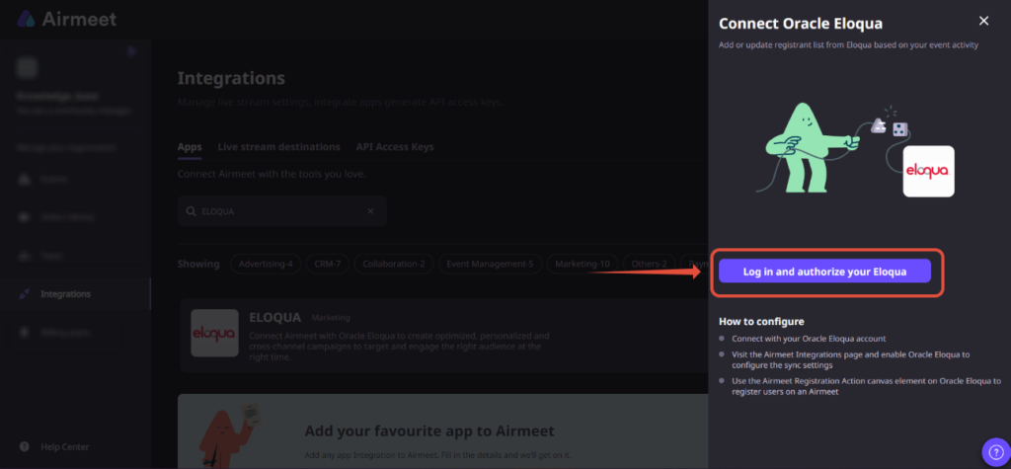Click the Showing label before the filter chips
The height and width of the screenshot is (469, 1011).
[x=198, y=264]
